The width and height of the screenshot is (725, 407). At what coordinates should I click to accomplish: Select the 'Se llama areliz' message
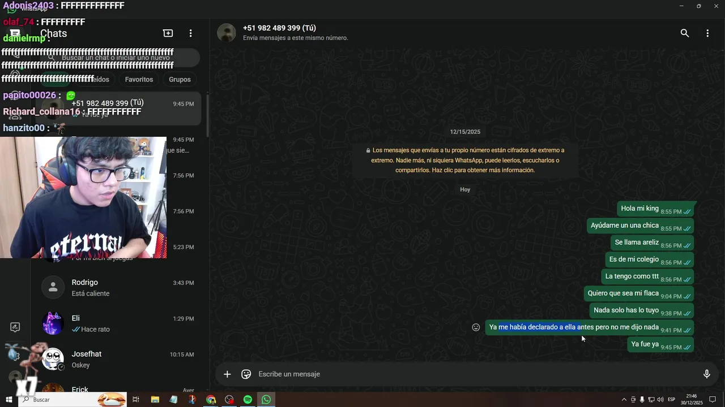652,243
